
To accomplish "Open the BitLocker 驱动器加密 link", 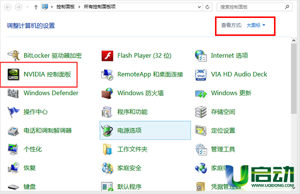I will pyautogui.click(x=52, y=55).
